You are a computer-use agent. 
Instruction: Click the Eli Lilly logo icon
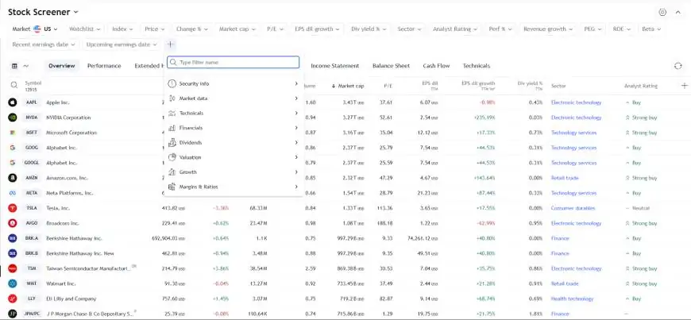[13, 299]
